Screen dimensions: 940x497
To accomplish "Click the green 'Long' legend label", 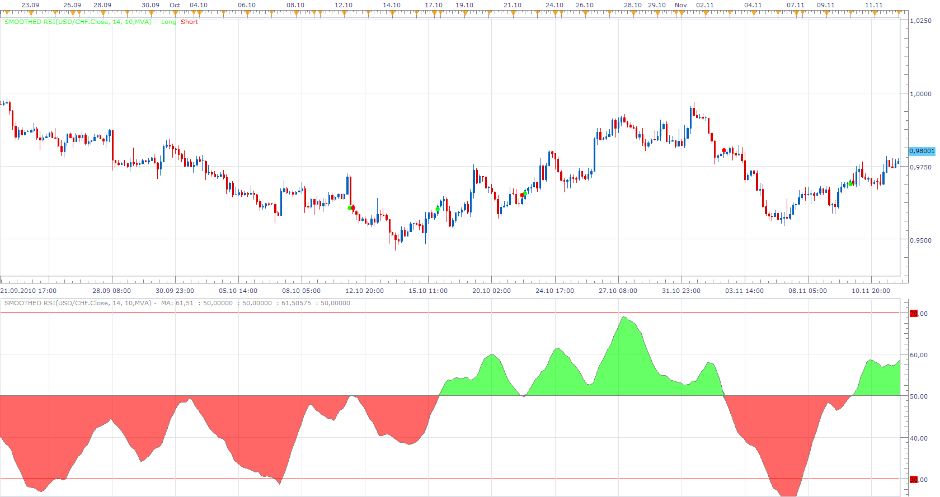I will click(x=168, y=22).
